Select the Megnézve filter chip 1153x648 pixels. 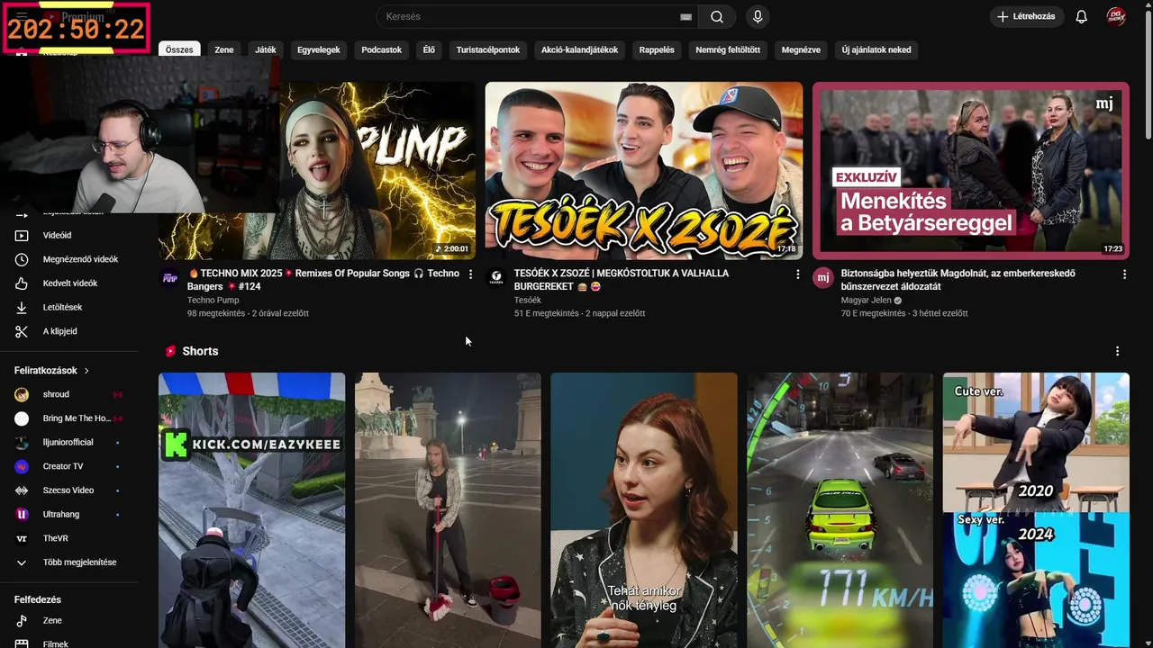point(801,50)
